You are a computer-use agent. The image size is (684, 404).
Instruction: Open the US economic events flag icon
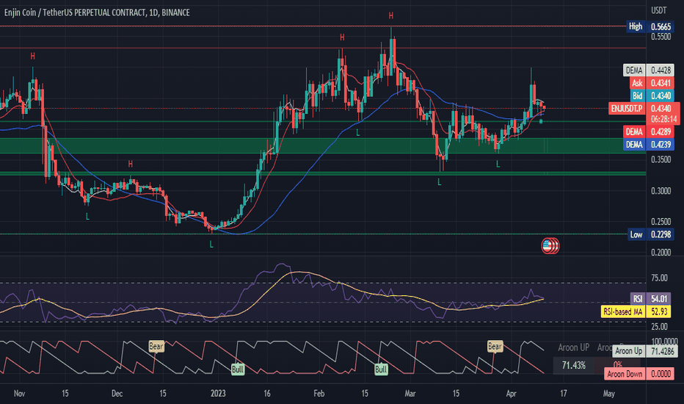pyautogui.click(x=547, y=246)
